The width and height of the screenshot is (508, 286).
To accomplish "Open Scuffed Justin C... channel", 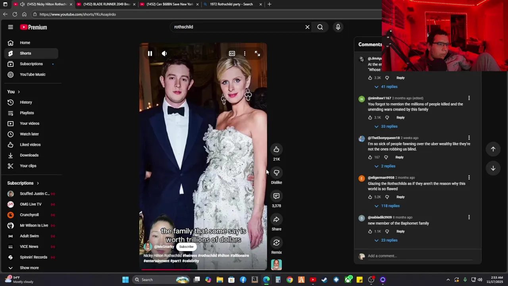I will 31,194.
